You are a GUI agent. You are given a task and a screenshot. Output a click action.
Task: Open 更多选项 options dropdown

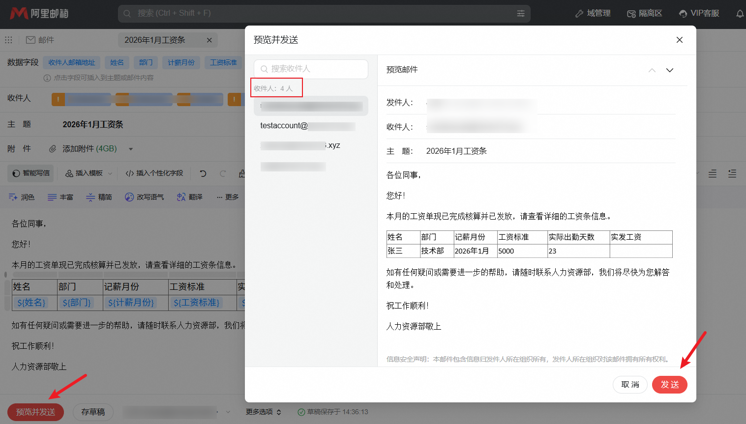[264, 412]
